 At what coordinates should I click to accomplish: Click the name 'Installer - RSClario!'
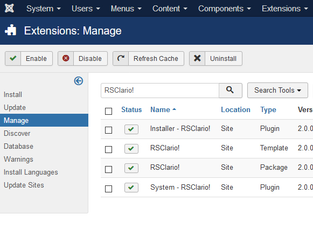point(180,128)
